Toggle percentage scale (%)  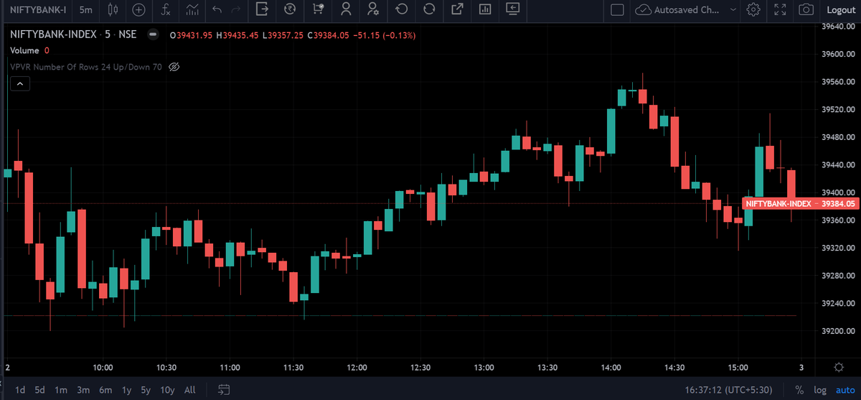tap(799, 390)
